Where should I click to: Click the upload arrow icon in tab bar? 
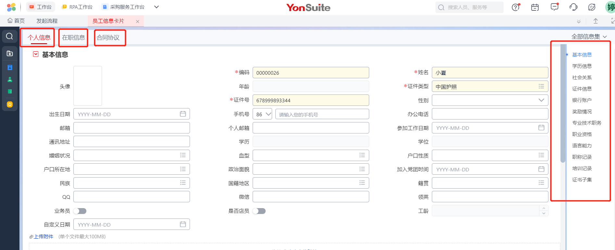(596, 21)
